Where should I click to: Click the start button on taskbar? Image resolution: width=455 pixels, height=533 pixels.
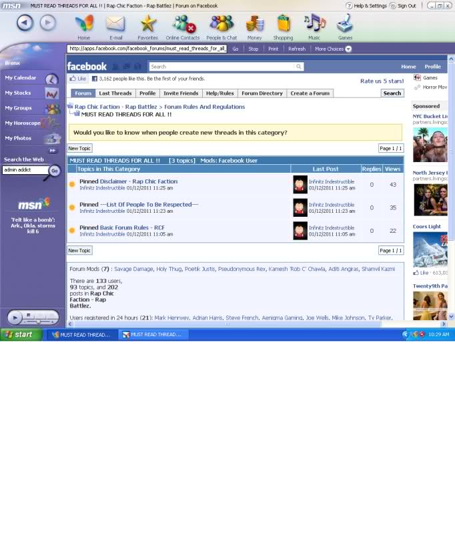click(21, 334)
